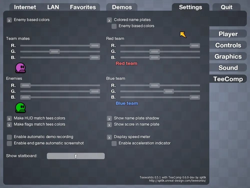Turn on acceleration indicator checkbox

pos(114,143)
